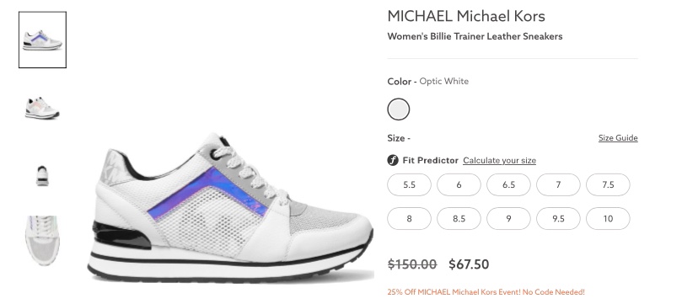Open the top-down shoe thumbnail
Screen dimensions: 698x304
pos(42,241)
